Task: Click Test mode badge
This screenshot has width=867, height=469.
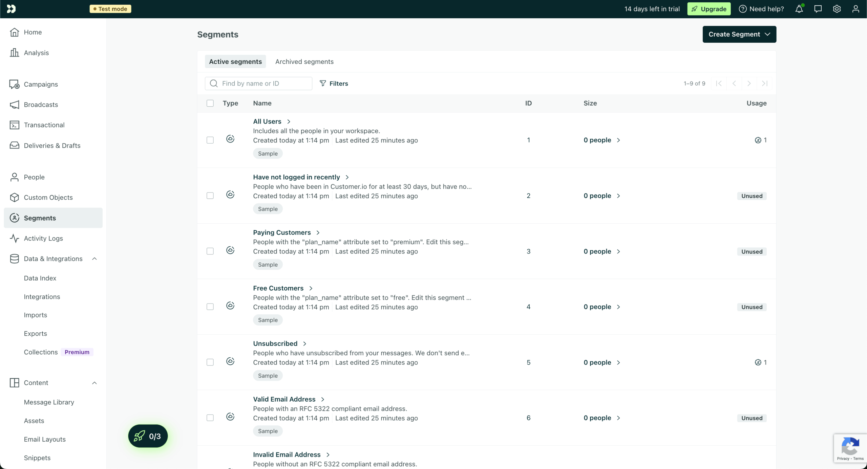Action: coord(110,9)
